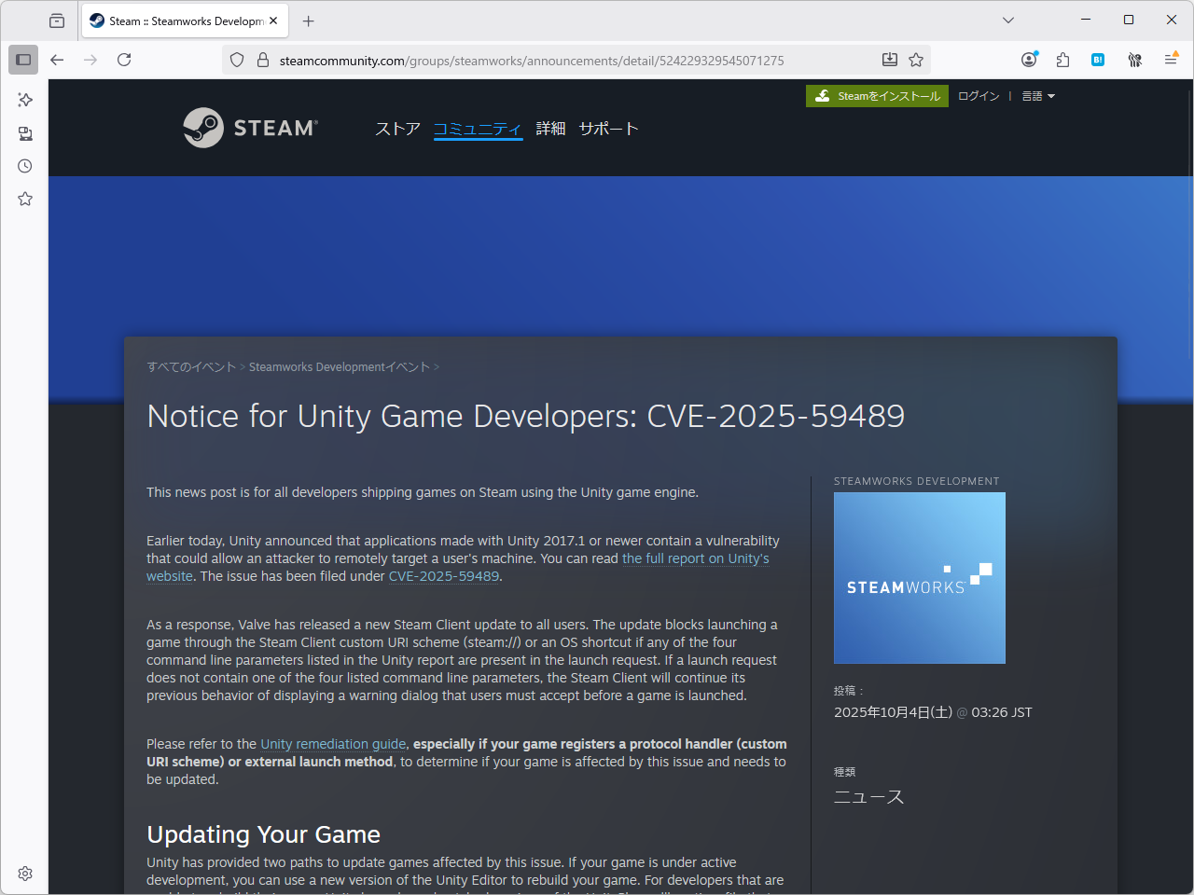
Task: Open bookmarks with the star sidebar icon
Action: pyautogui.click(x=24, y=198)
